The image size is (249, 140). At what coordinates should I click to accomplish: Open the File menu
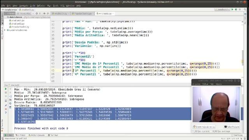(3, 5)
